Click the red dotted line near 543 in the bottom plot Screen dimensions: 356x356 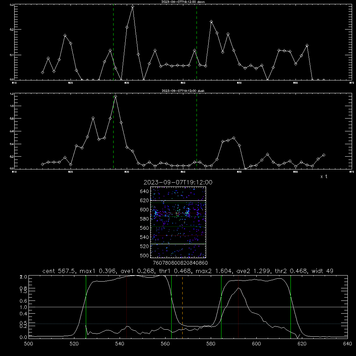pyautogui.click(x=126, y=307)
